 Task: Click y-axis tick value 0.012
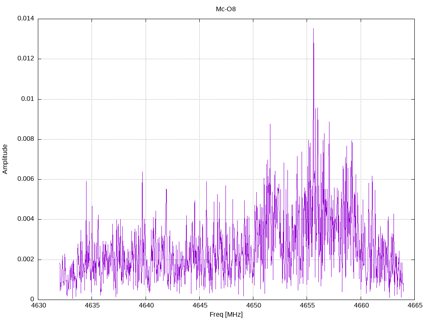click(26, 58)
